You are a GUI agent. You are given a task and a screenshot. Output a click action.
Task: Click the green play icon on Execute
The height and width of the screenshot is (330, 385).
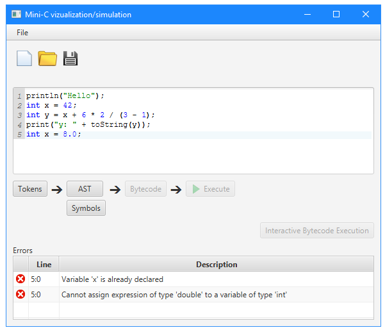[196, 189]
